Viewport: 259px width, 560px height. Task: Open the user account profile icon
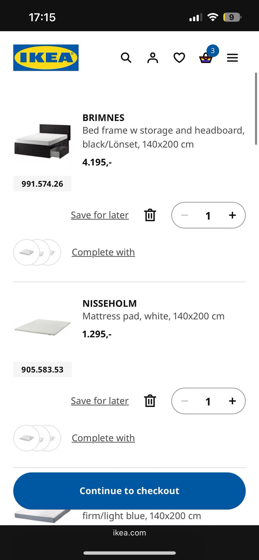pyautogui.click(x=153, y=58)
